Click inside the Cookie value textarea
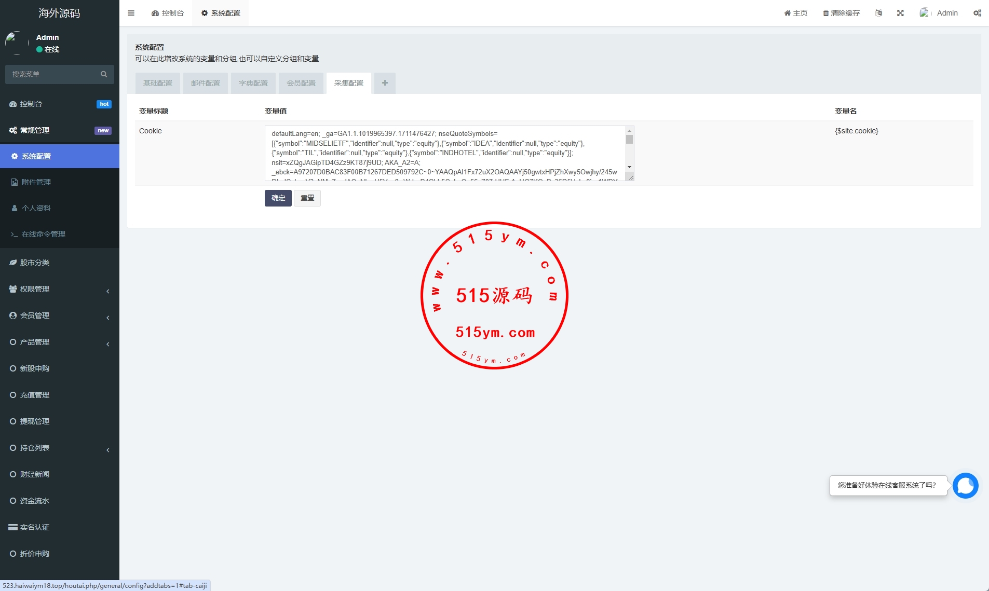This screenshot has height=591, width=989. click(444, 153)
